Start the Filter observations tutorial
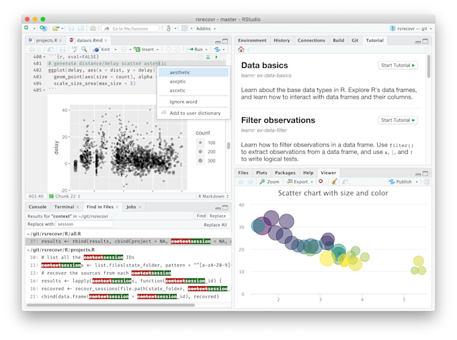The width and height of the screenshot is (457, 340). click(398, 120)
